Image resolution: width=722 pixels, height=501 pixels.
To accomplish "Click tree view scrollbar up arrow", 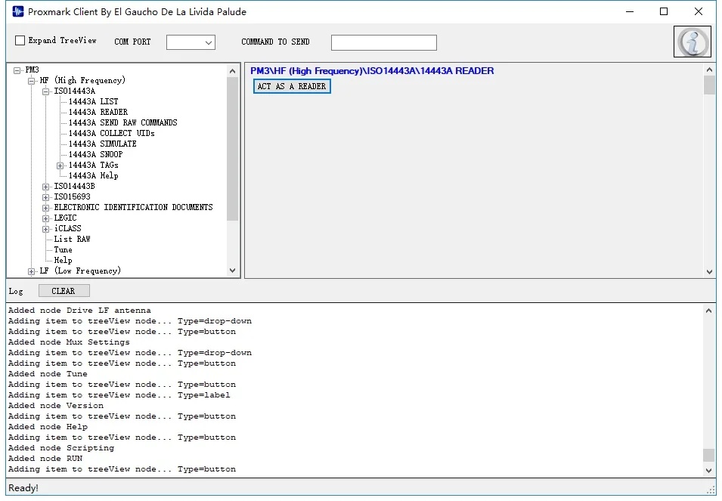I will (233, 71).
